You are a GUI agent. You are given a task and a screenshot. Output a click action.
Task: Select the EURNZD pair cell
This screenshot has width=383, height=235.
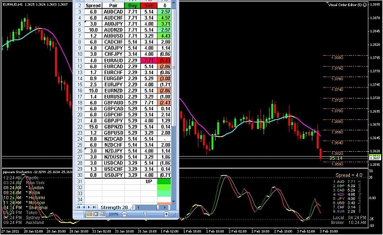[113, 91]
